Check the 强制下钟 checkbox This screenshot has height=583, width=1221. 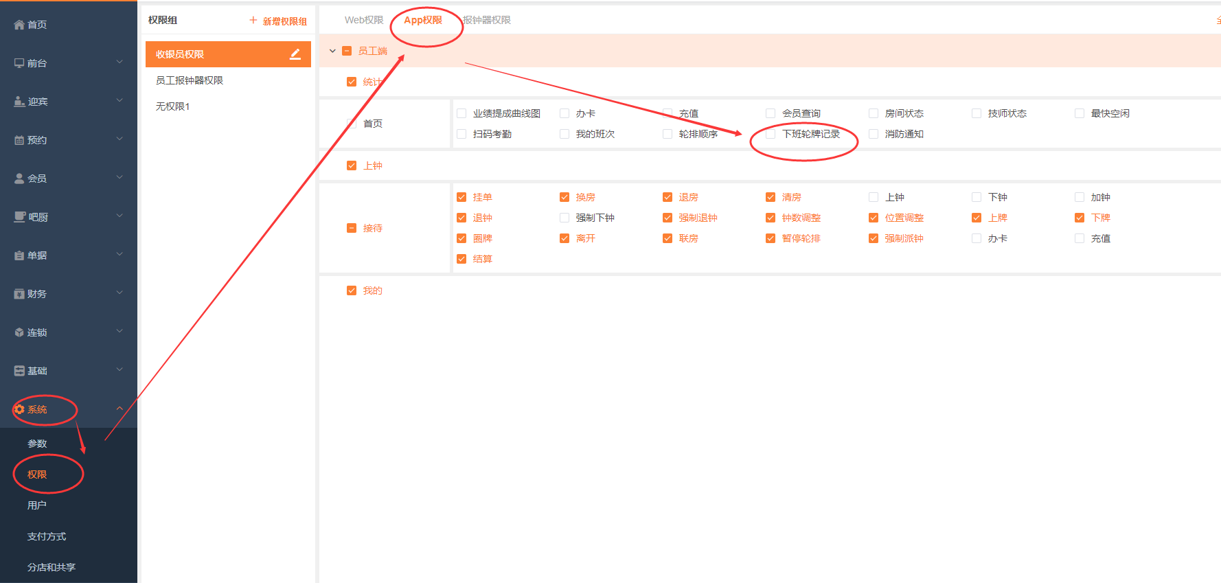pos(564,218)
